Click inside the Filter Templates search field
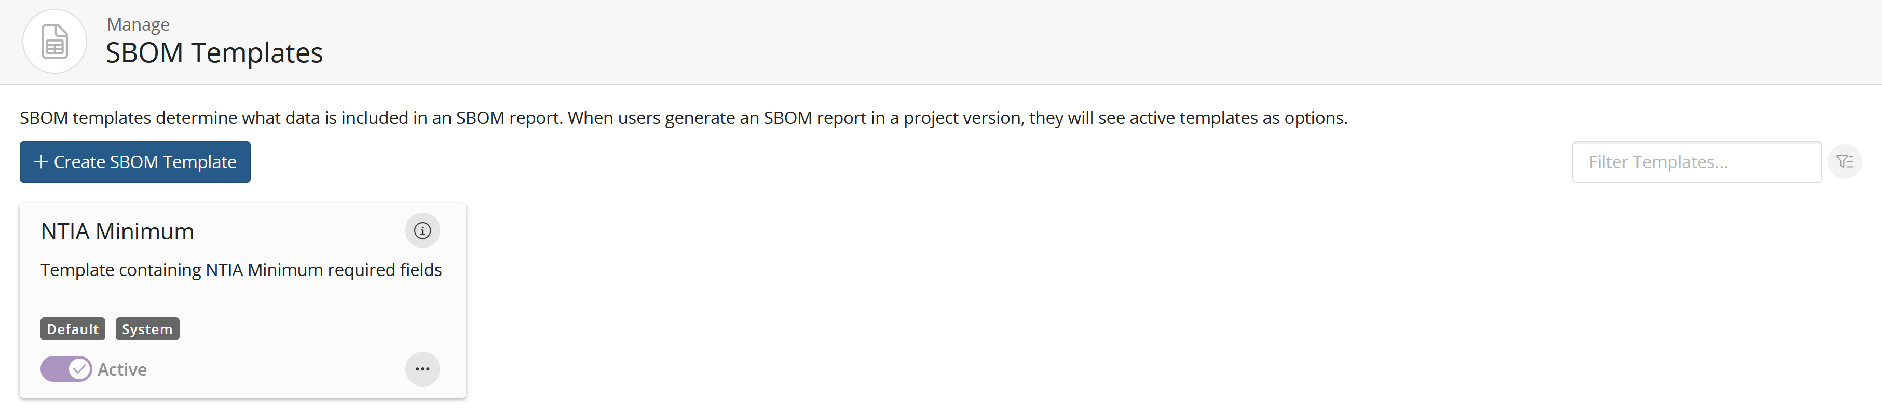The height and width of the screenshot is (412, 1882). tap(1696, 161)
